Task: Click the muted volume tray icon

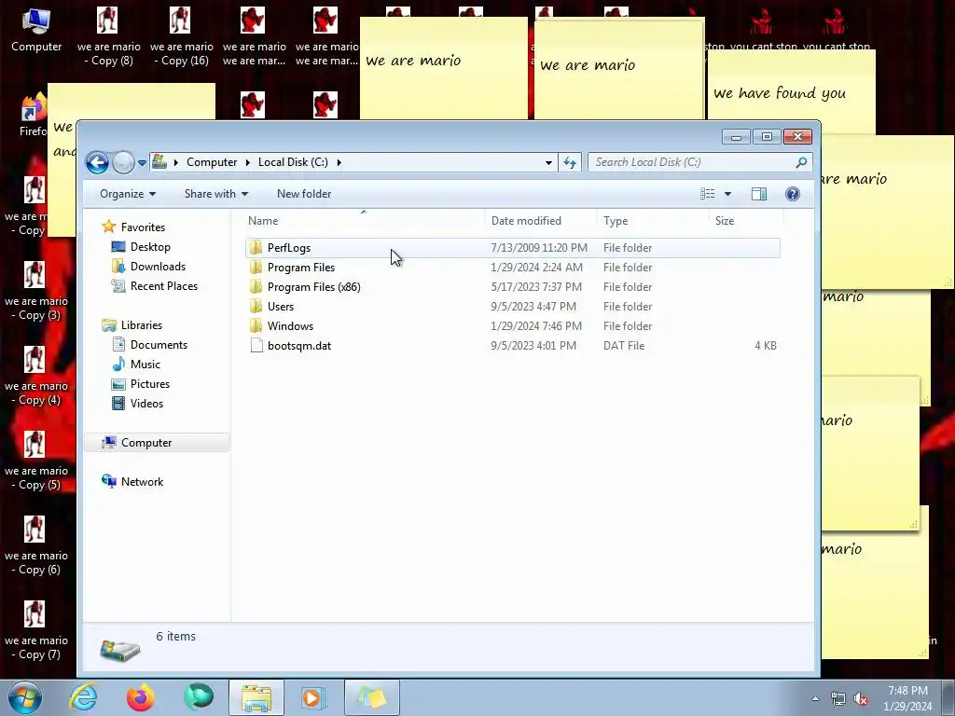Action: [x=861, y=699]
